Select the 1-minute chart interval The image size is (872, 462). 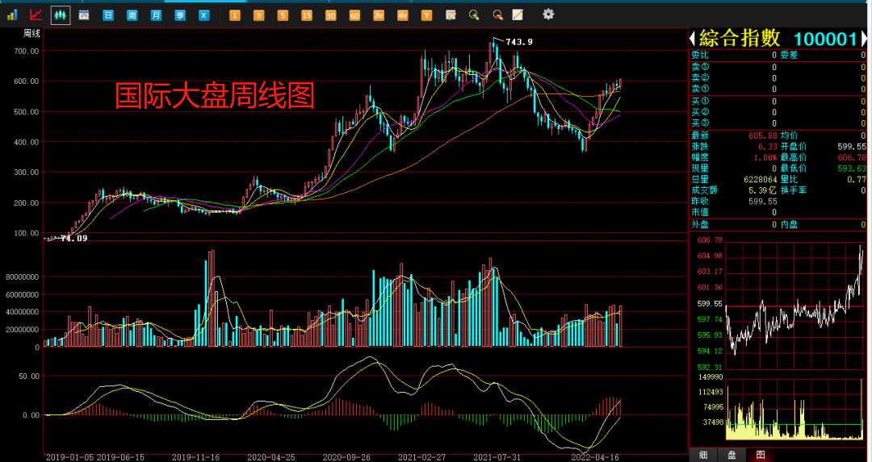[235, 15]
